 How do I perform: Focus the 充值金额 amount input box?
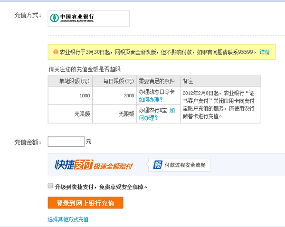pos(66,142)
